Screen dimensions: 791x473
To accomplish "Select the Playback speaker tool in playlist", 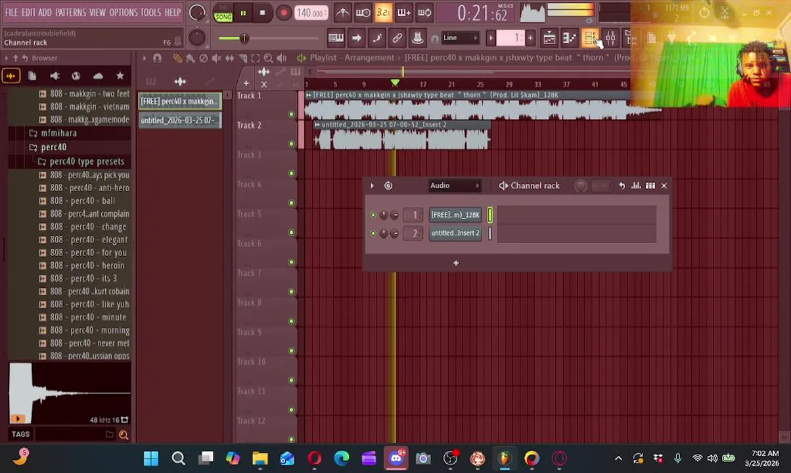I will 281,58.
